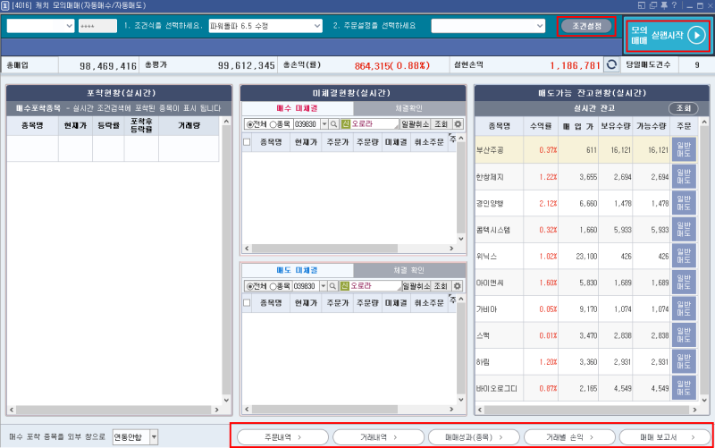Check the select-all box in 매도 미체결 table

click(x=247, y=303)
